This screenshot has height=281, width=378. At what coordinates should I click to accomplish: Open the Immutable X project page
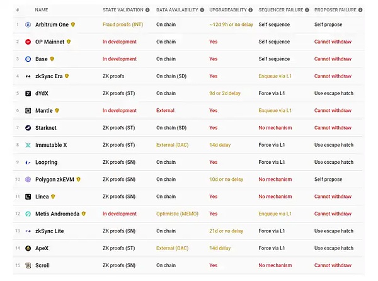[x=51, y=145]
